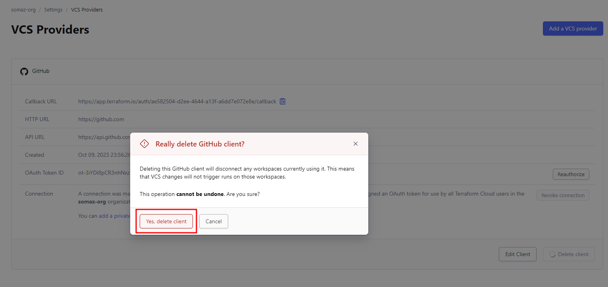This screenshot has width=608, height=287.
Task: Click the Connection row label
Action: coord(39,194)
